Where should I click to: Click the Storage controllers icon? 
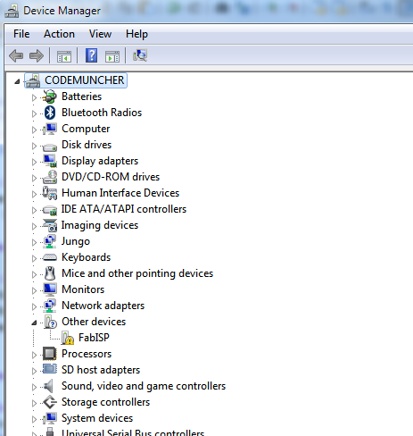coord(50,402)
